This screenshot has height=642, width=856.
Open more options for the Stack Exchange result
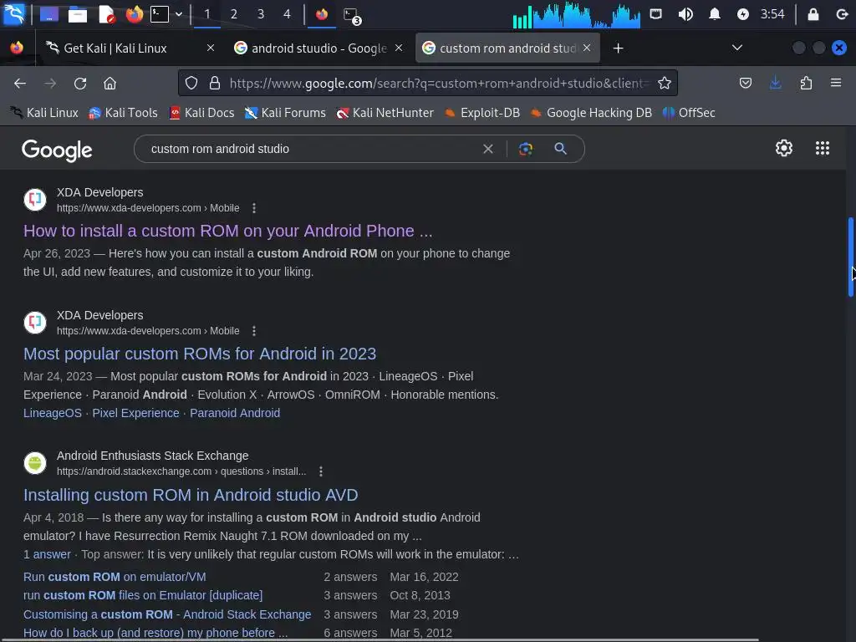tap(321, 471)
